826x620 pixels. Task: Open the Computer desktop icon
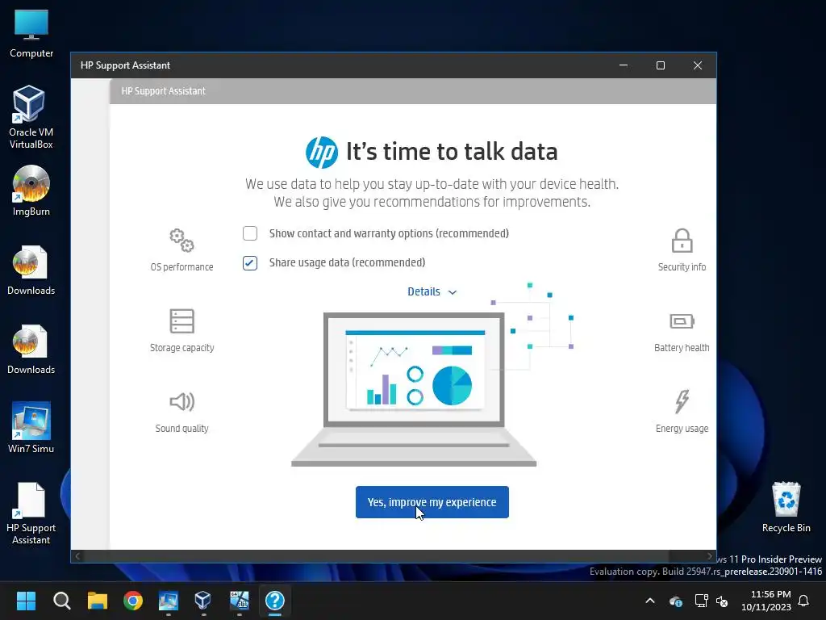click(x=31, y=34)
